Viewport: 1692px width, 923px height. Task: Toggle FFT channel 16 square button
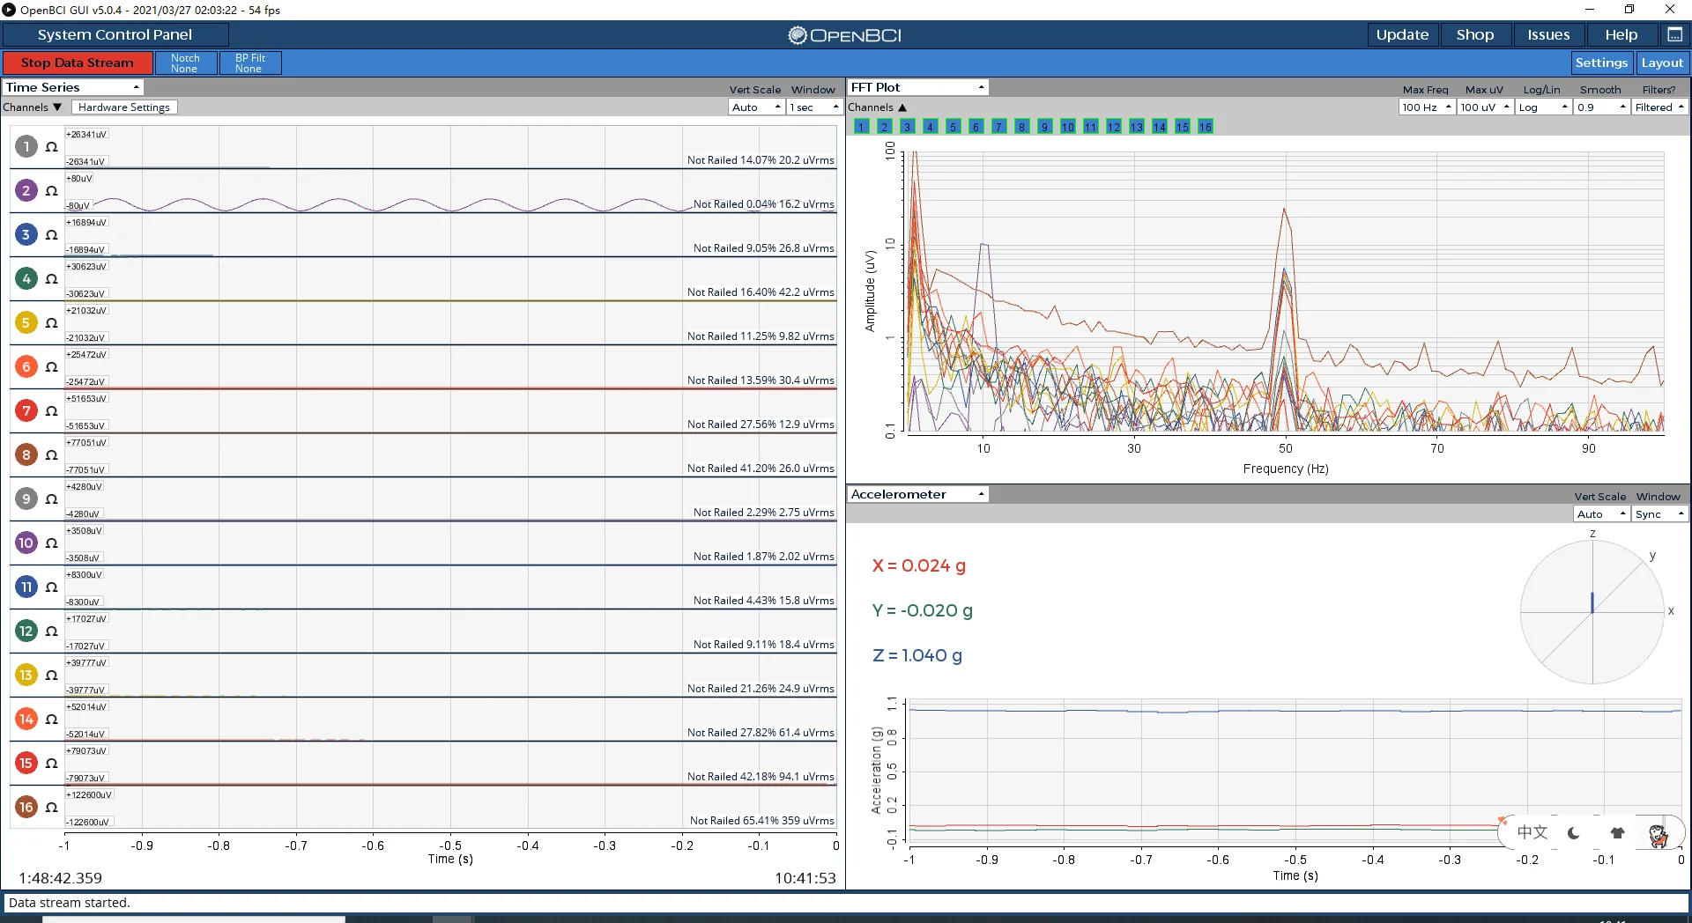tap(1205, 127)
